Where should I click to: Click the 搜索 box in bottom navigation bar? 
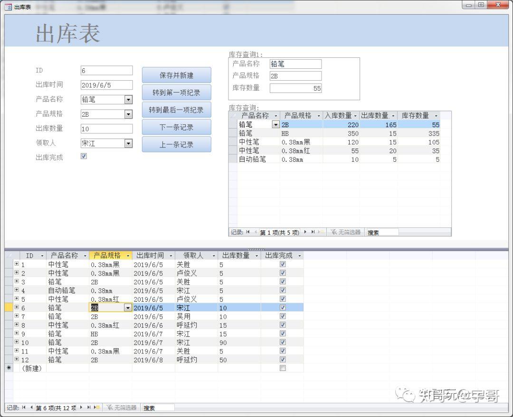[x=158, y=408]
